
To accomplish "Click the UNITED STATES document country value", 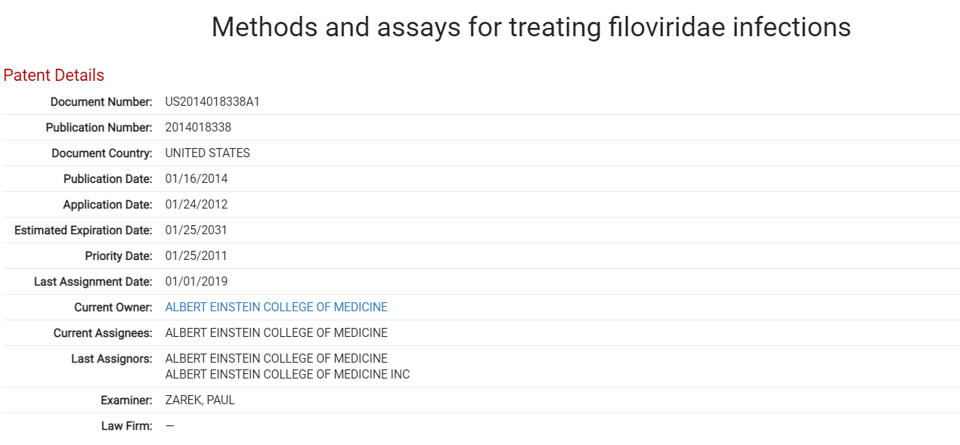I will click(207, 153).
